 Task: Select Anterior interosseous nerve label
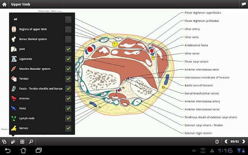pyautogui.click(x=202, y=109)
